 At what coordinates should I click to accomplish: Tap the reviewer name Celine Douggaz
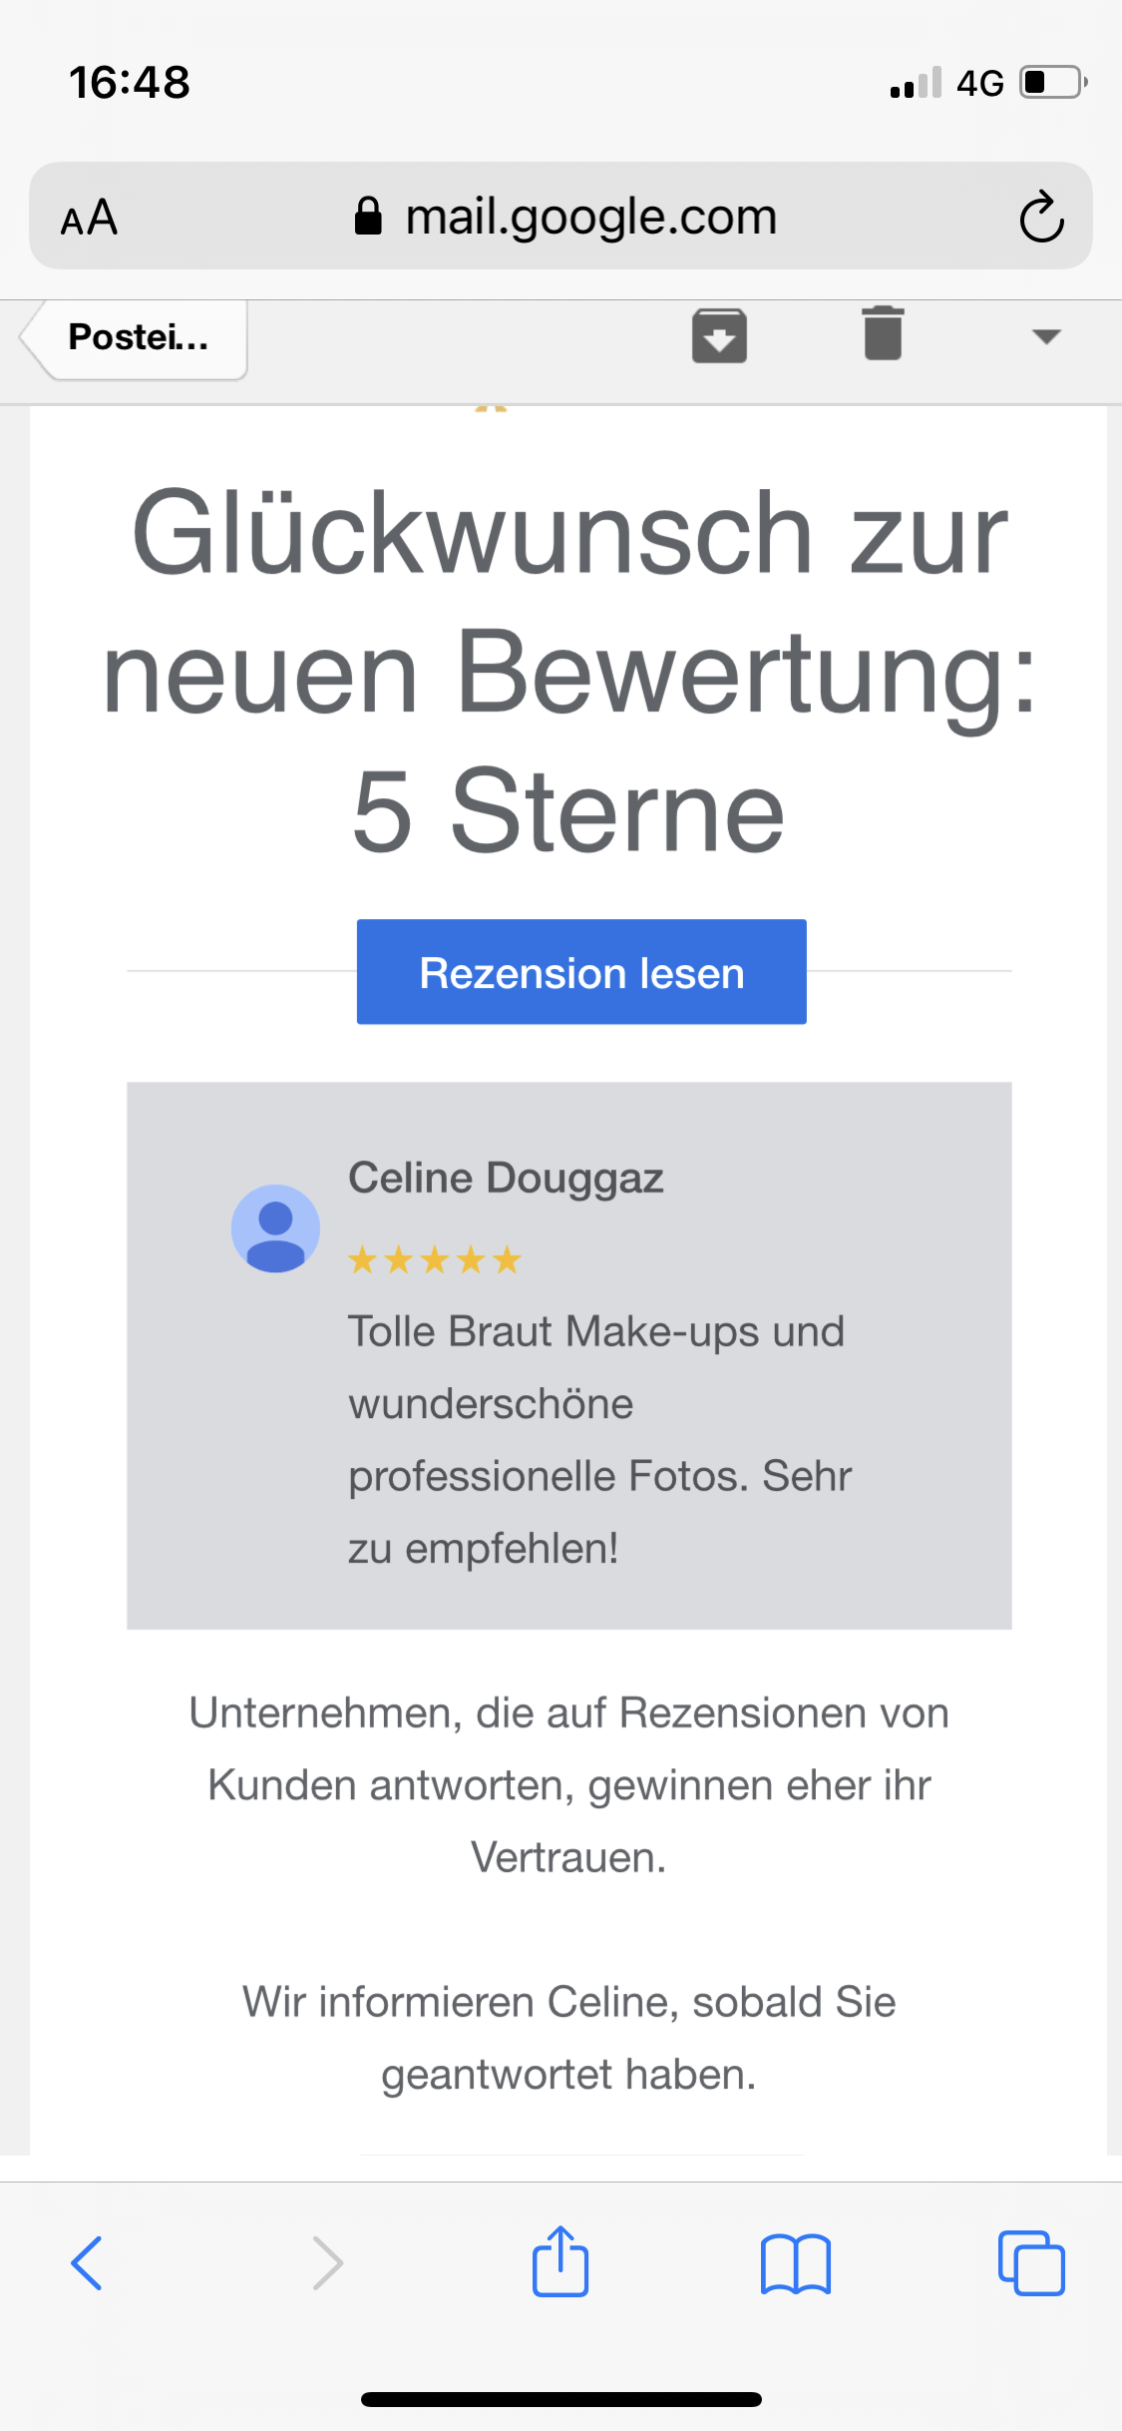[506, 1179]
